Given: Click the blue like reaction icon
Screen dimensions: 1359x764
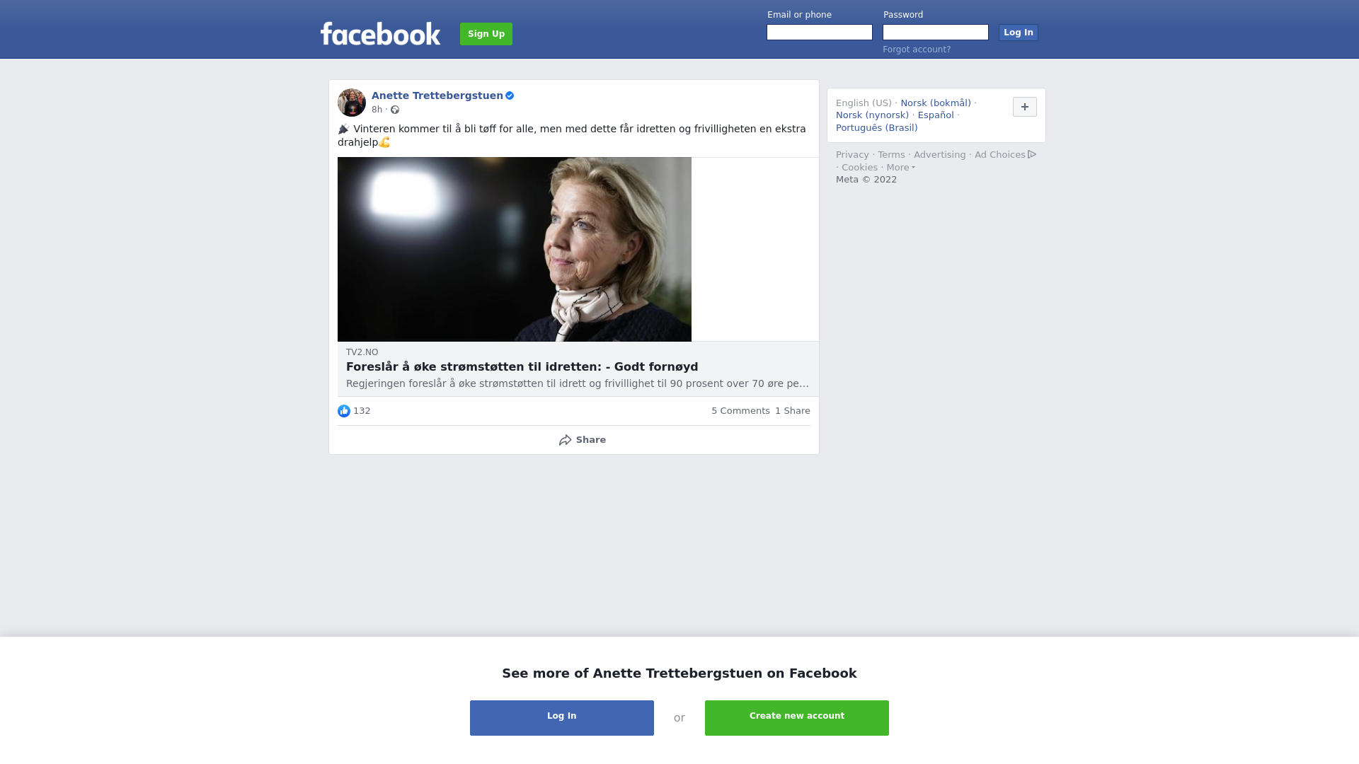Looking at the screenshot, I should pos(344,411).
